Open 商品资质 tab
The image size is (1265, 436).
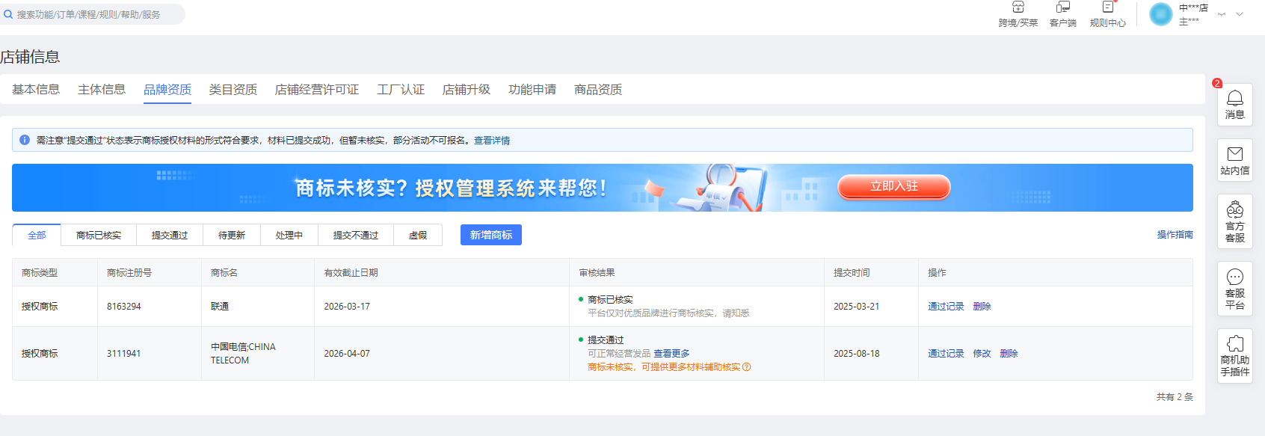pyautogui.click(x=598, y=90)
